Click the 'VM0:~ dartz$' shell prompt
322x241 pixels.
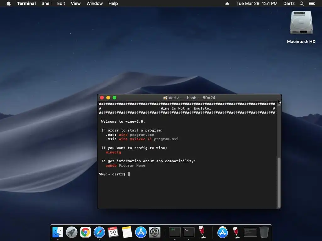coord(112,174)
